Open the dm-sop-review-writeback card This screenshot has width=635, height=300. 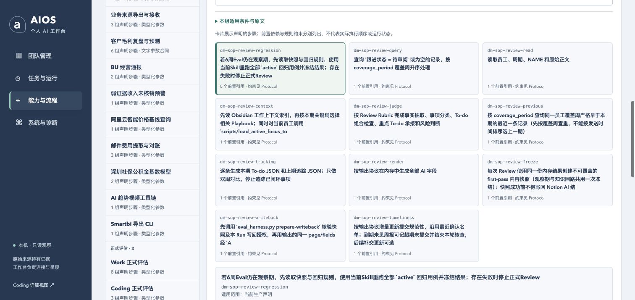tap(280, 236)
